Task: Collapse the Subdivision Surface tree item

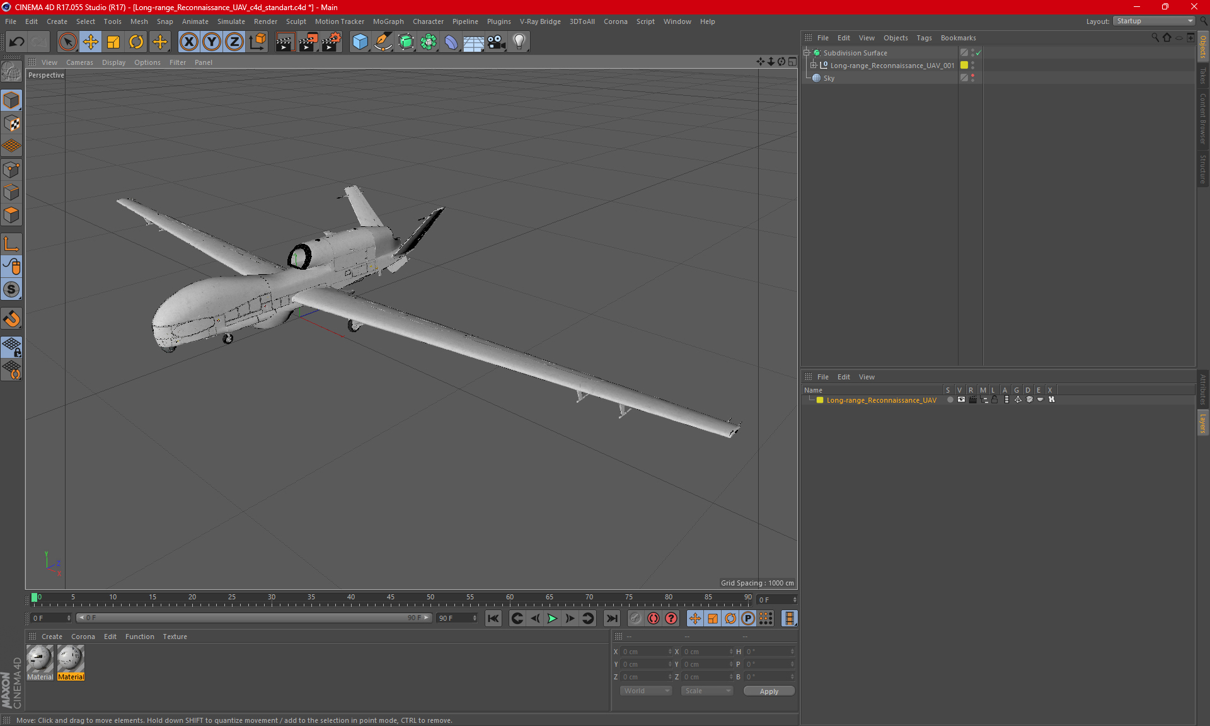Action: pyautogui.click(x=806, y=53)
